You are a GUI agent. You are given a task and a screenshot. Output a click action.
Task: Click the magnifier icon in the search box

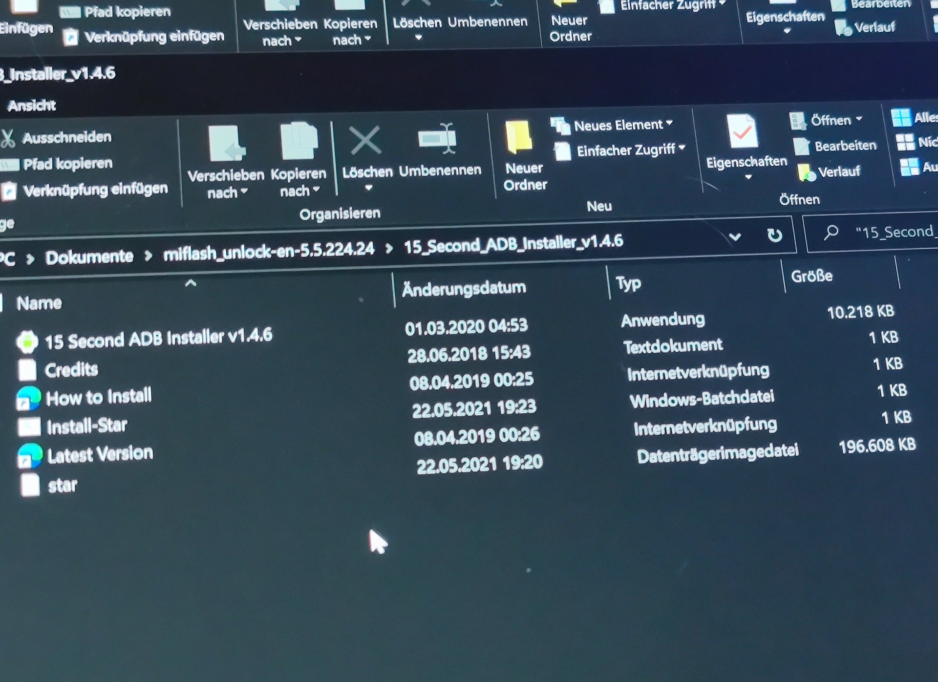(x=831, y=233)
